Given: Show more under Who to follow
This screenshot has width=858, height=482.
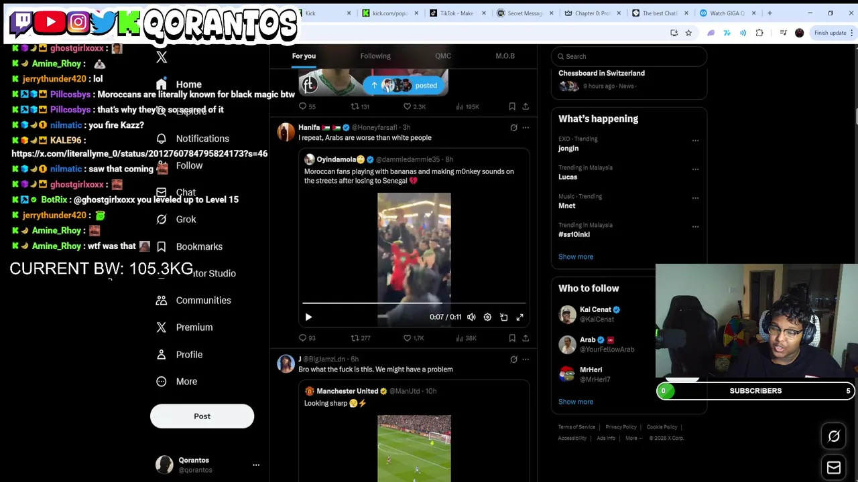Looking at the screenshot, I should (576, 402).
